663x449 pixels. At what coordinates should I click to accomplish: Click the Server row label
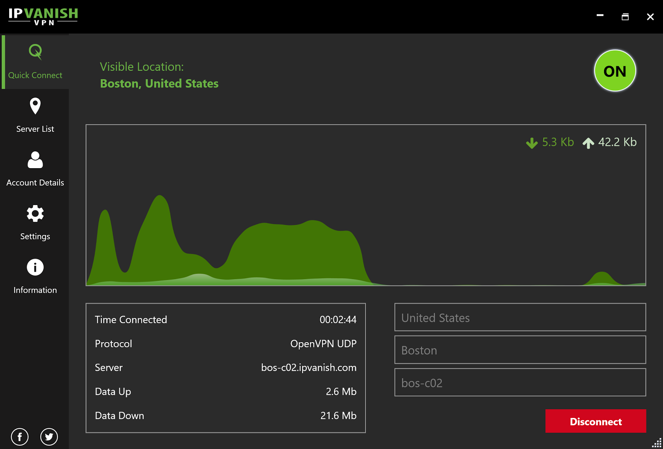[109, 368]
